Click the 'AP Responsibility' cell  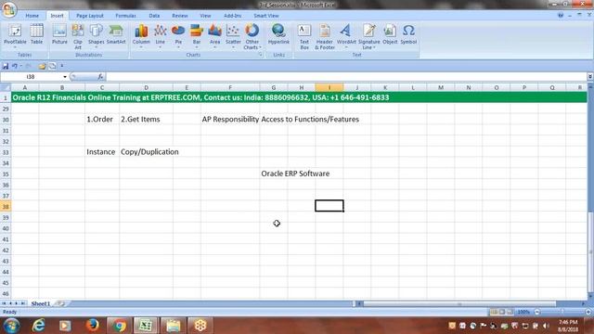tap(230, 120)
